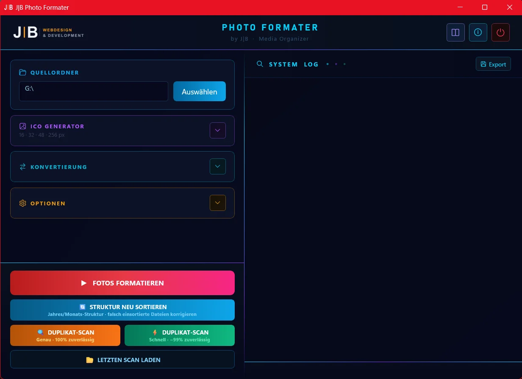Start Fotos Formatieren
Image resolution: width=522 pixels, height=379 pixels.
122,283
